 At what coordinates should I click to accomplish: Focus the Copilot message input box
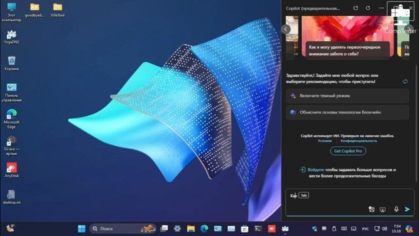point(350,202)
